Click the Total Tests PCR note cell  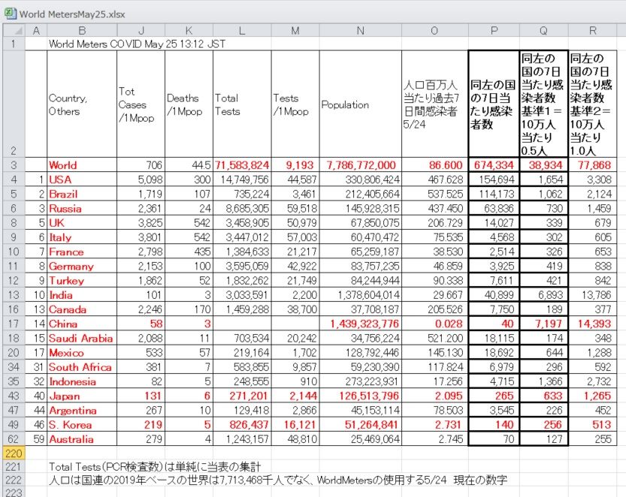(x=155, y=467)
